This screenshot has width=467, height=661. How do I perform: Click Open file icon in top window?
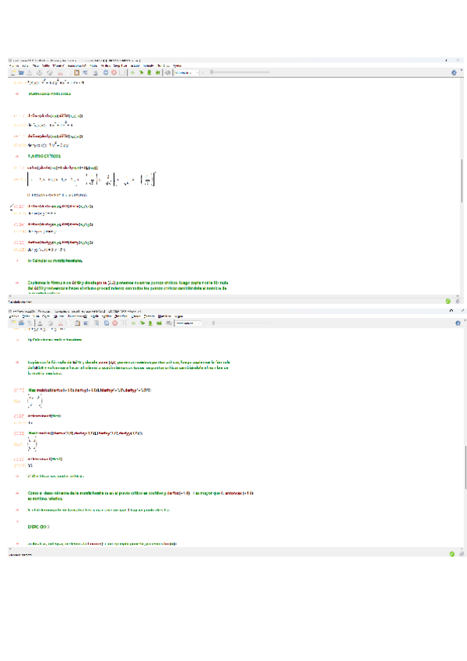[x=21, y=72]
